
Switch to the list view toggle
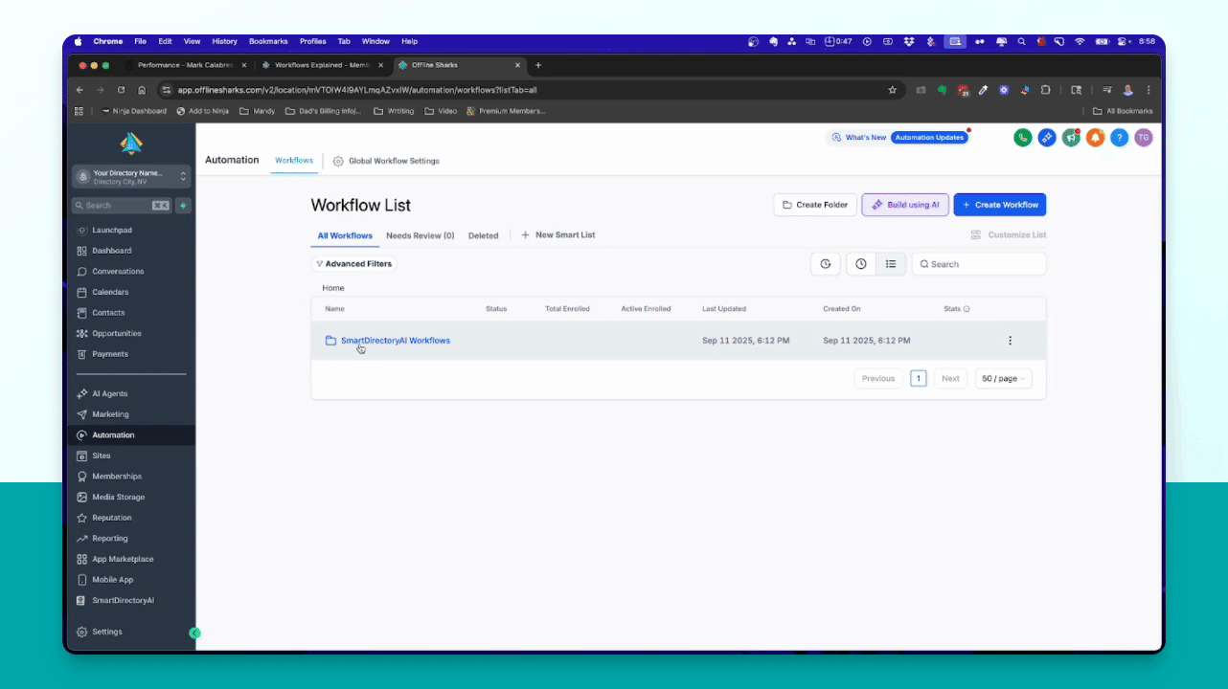click(891, 264)
